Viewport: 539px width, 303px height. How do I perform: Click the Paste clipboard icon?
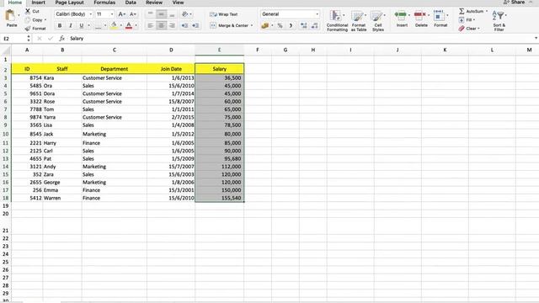(x=10, y=16)
